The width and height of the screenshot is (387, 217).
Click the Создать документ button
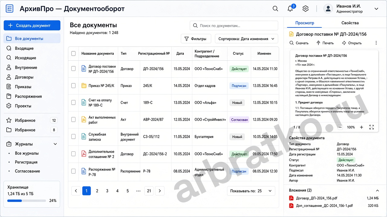click(32, 25)
